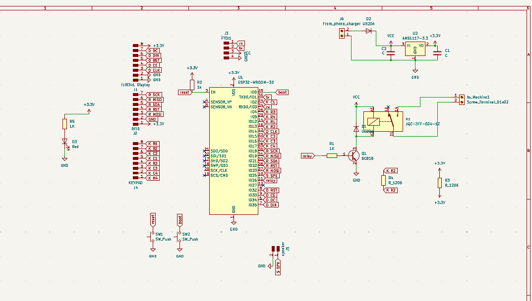
Task: Click the ILI9341 Display text
Action: click(x=135, y=85)
